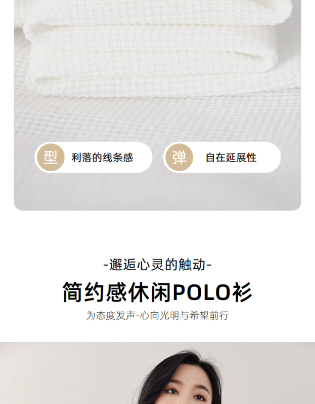Click the white pill badge with 型 icon
The height and width of the screenshot is (404, 315).
[94, 157]
